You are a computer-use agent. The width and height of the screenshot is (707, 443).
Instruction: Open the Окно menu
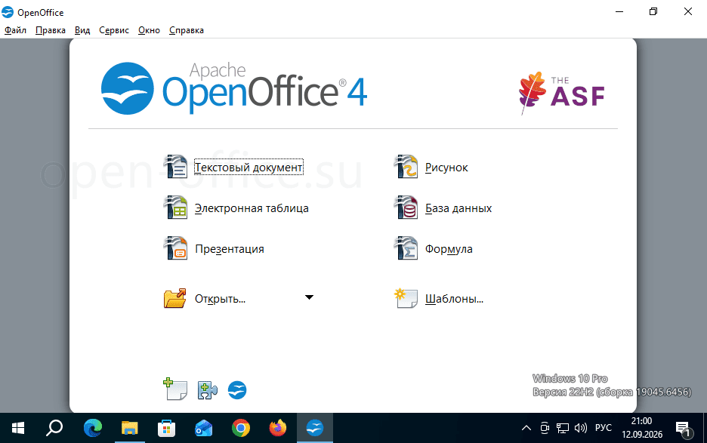coord(150,30)
